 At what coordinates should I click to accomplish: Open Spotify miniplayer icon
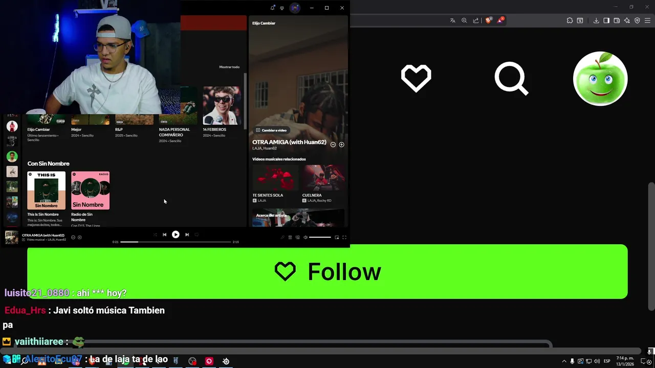[337, 237]
